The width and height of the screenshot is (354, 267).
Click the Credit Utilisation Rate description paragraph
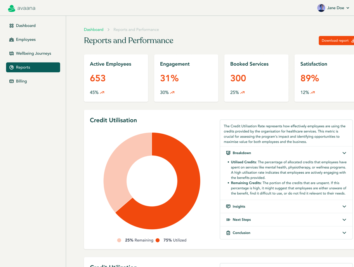point(285,134)
